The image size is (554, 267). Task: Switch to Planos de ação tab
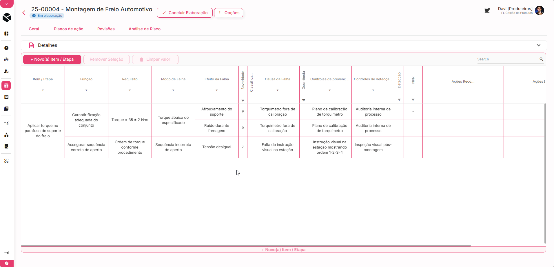(69, 29)
